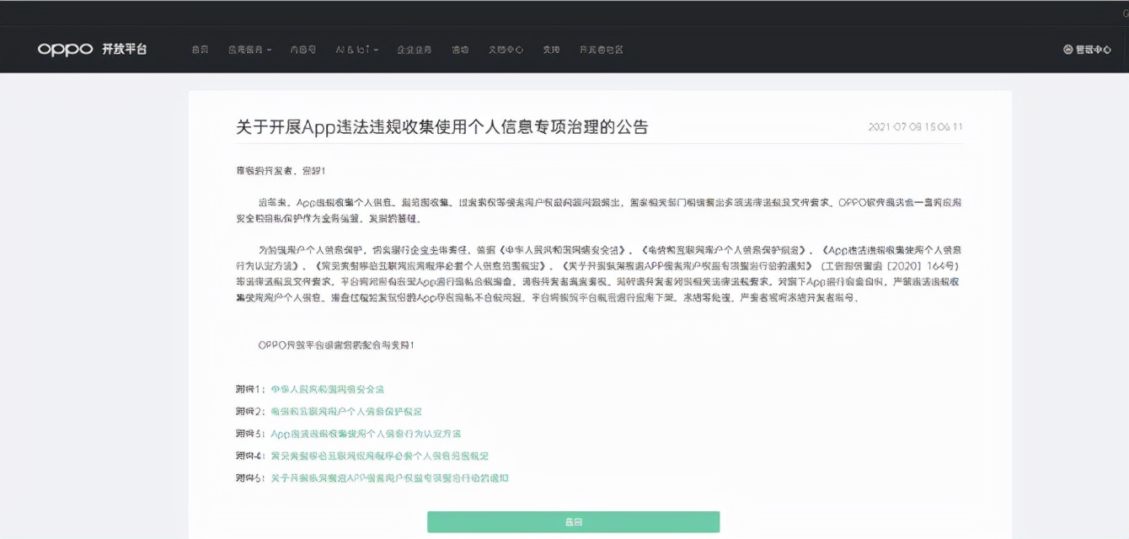
Task: Click the green 返回 button below the announcement
Action: tap(573, 521)
